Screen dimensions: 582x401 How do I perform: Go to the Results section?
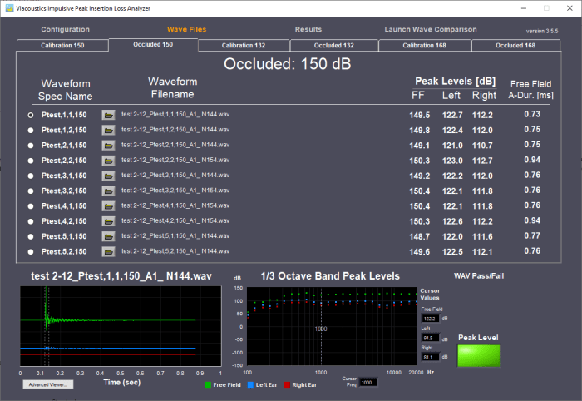point(308,29)
